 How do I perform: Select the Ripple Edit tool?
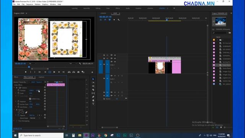[93, 86]
